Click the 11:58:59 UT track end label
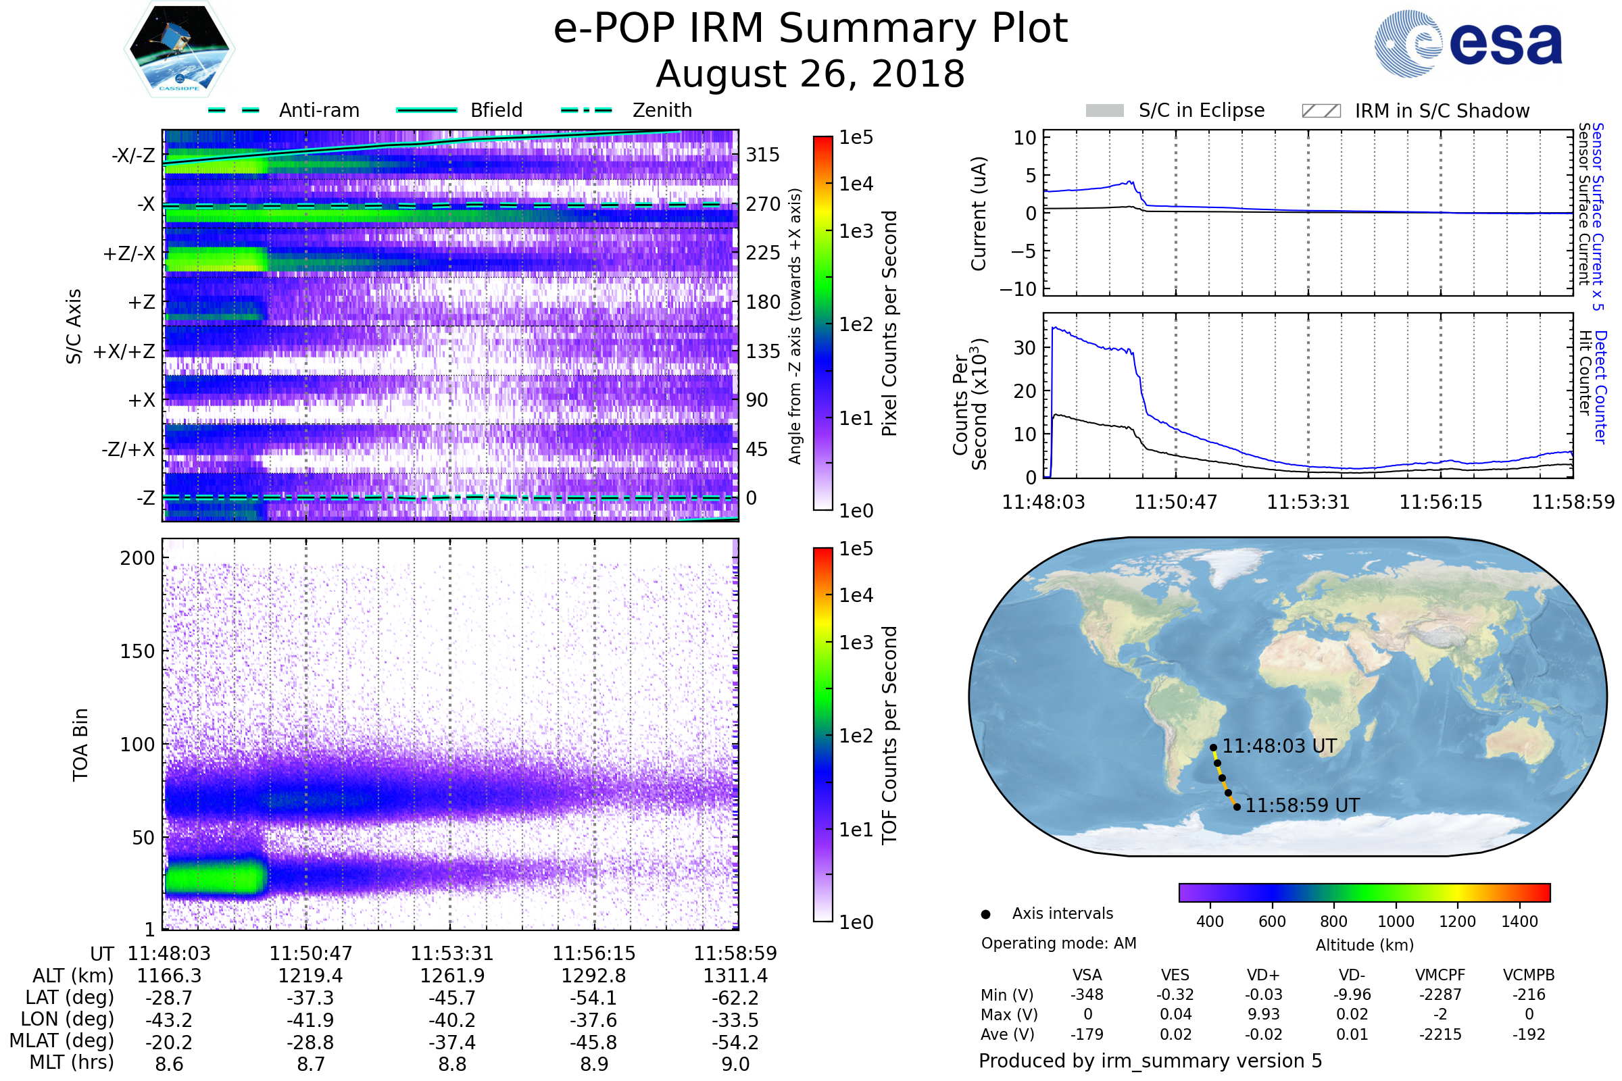The width and height of the screenshot is (1622, 1081). pyautogui.click(x=1303, y=805)
